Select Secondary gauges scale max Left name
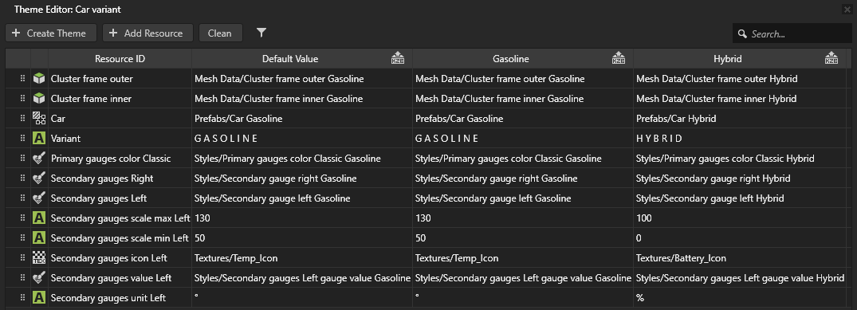The height and width of the screenshot is (310, 857). click(x=120, y=218)
